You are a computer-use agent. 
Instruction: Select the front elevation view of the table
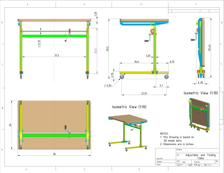54,49
